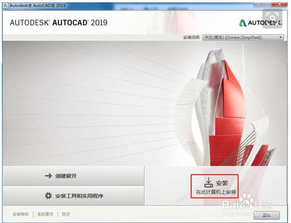Click the 创建展开 create deployment button
The width and height of the screenshot is (291, 223).
[73, 176]
